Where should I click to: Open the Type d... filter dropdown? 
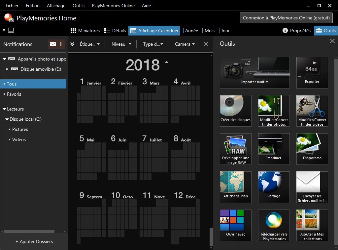click(153, 44)
